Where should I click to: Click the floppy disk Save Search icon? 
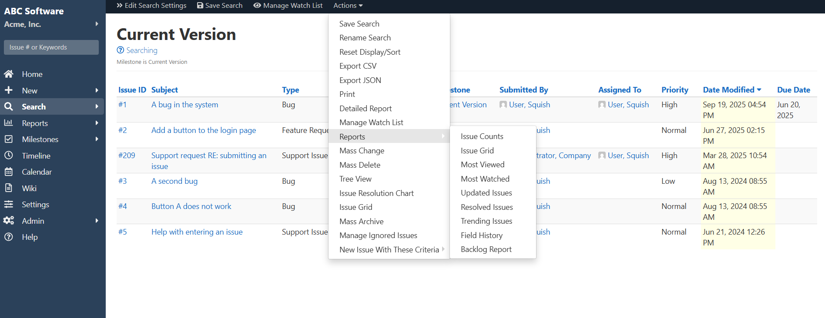coord(200,6)
